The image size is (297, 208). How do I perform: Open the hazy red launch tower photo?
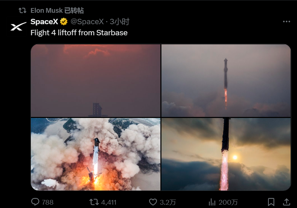click(x=96, y=81)
